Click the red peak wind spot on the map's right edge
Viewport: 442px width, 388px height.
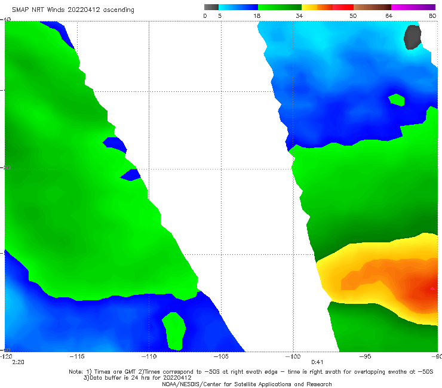(432, 288)
